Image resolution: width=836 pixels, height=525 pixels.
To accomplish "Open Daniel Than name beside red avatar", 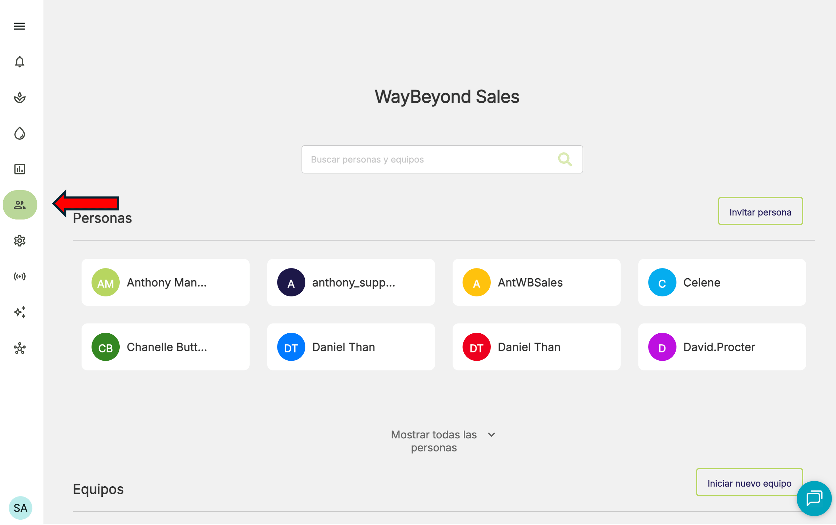I will [x=529, y=347].
